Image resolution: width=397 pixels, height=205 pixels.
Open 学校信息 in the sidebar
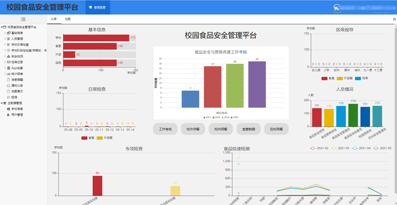(x=17, y=109)
